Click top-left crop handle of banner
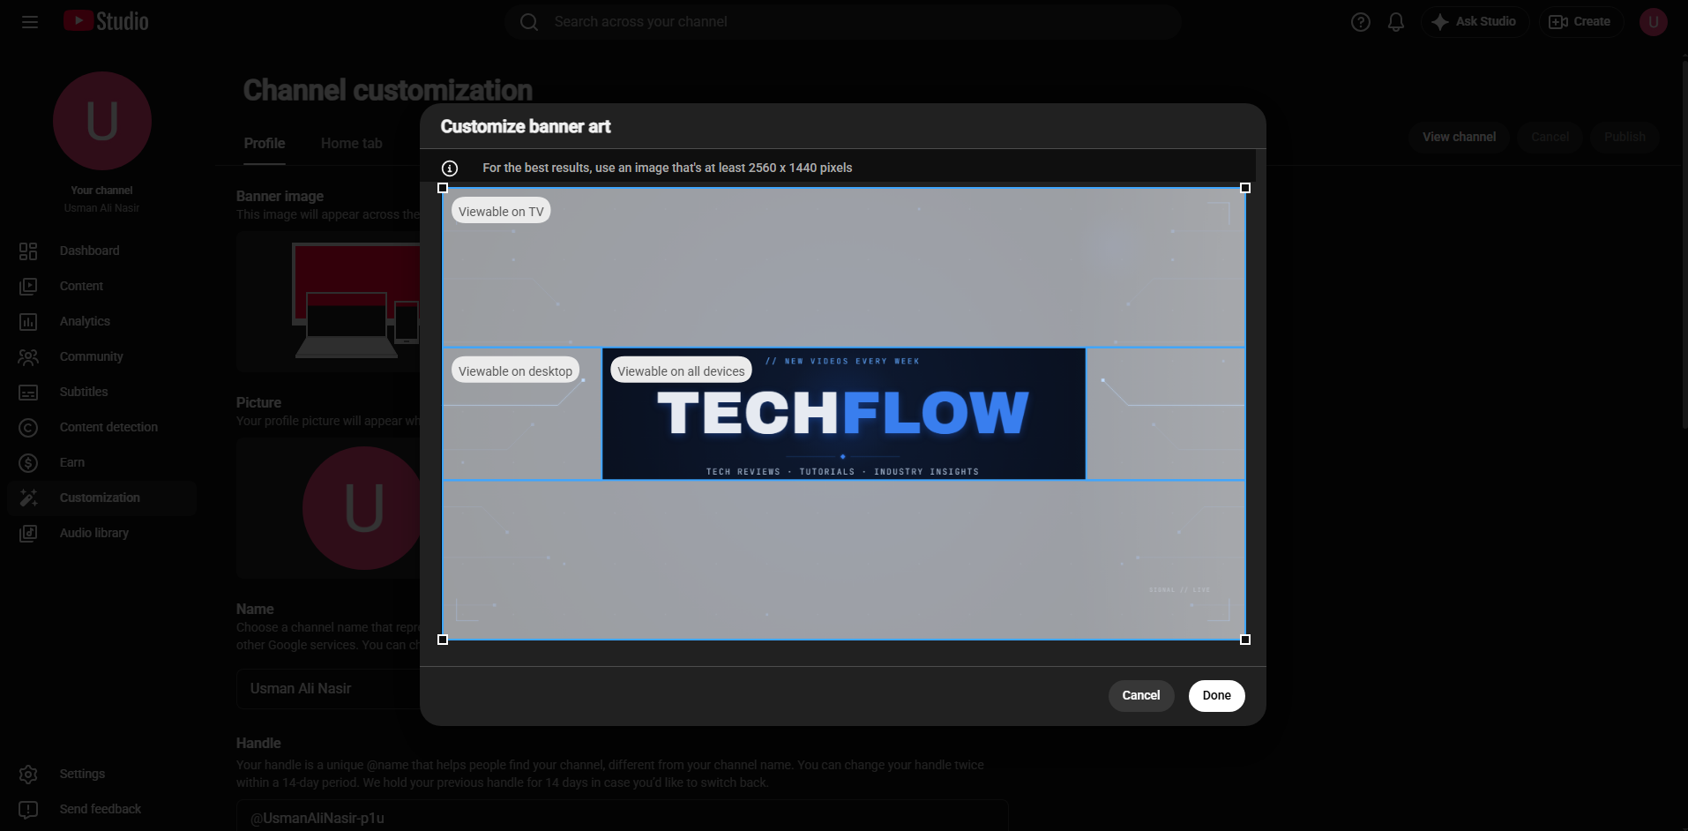The width and height of the screenshot is (1688, 831). 443,188
